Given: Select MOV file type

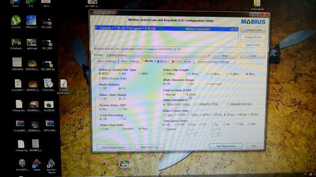Looking at the screenshot, I should click(x=104, y=74).
